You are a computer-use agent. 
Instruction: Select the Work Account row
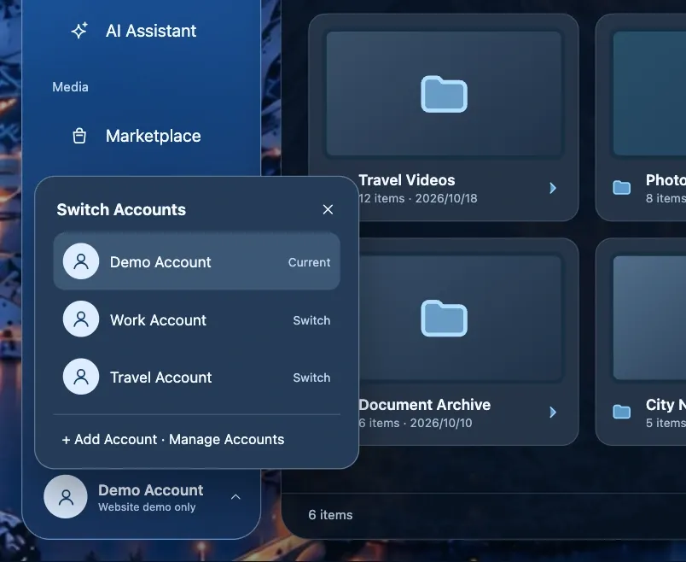(x=196, y=319)
